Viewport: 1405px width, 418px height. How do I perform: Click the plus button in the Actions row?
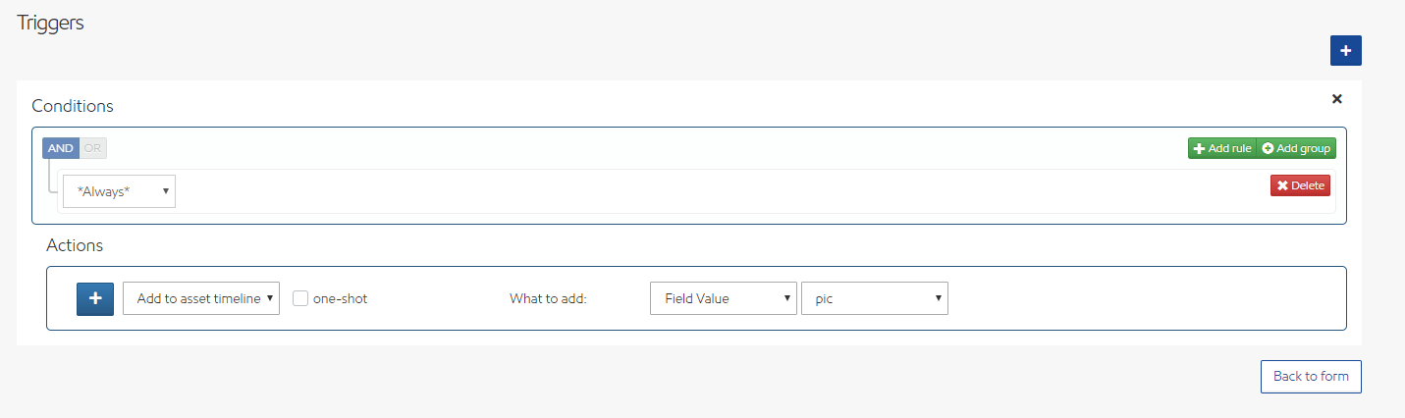[x=95, y=298]
